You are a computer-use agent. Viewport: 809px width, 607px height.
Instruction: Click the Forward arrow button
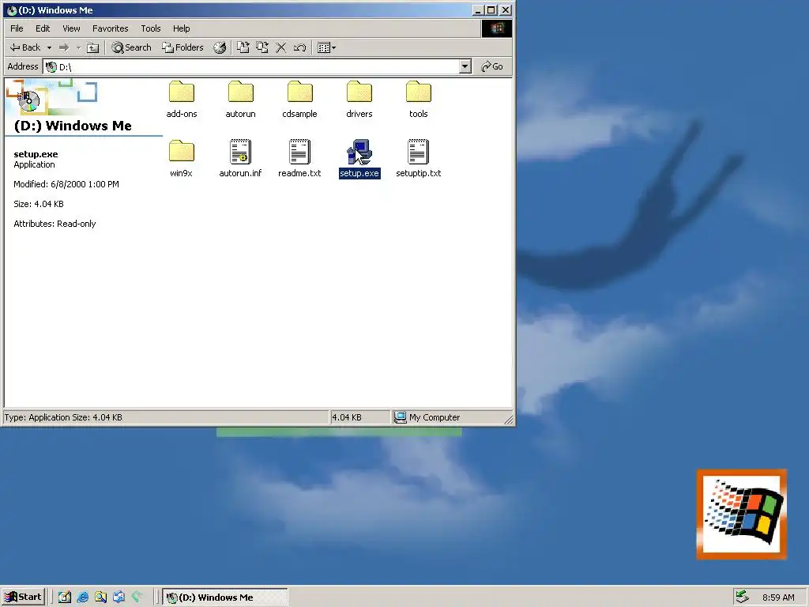(64, 47)
